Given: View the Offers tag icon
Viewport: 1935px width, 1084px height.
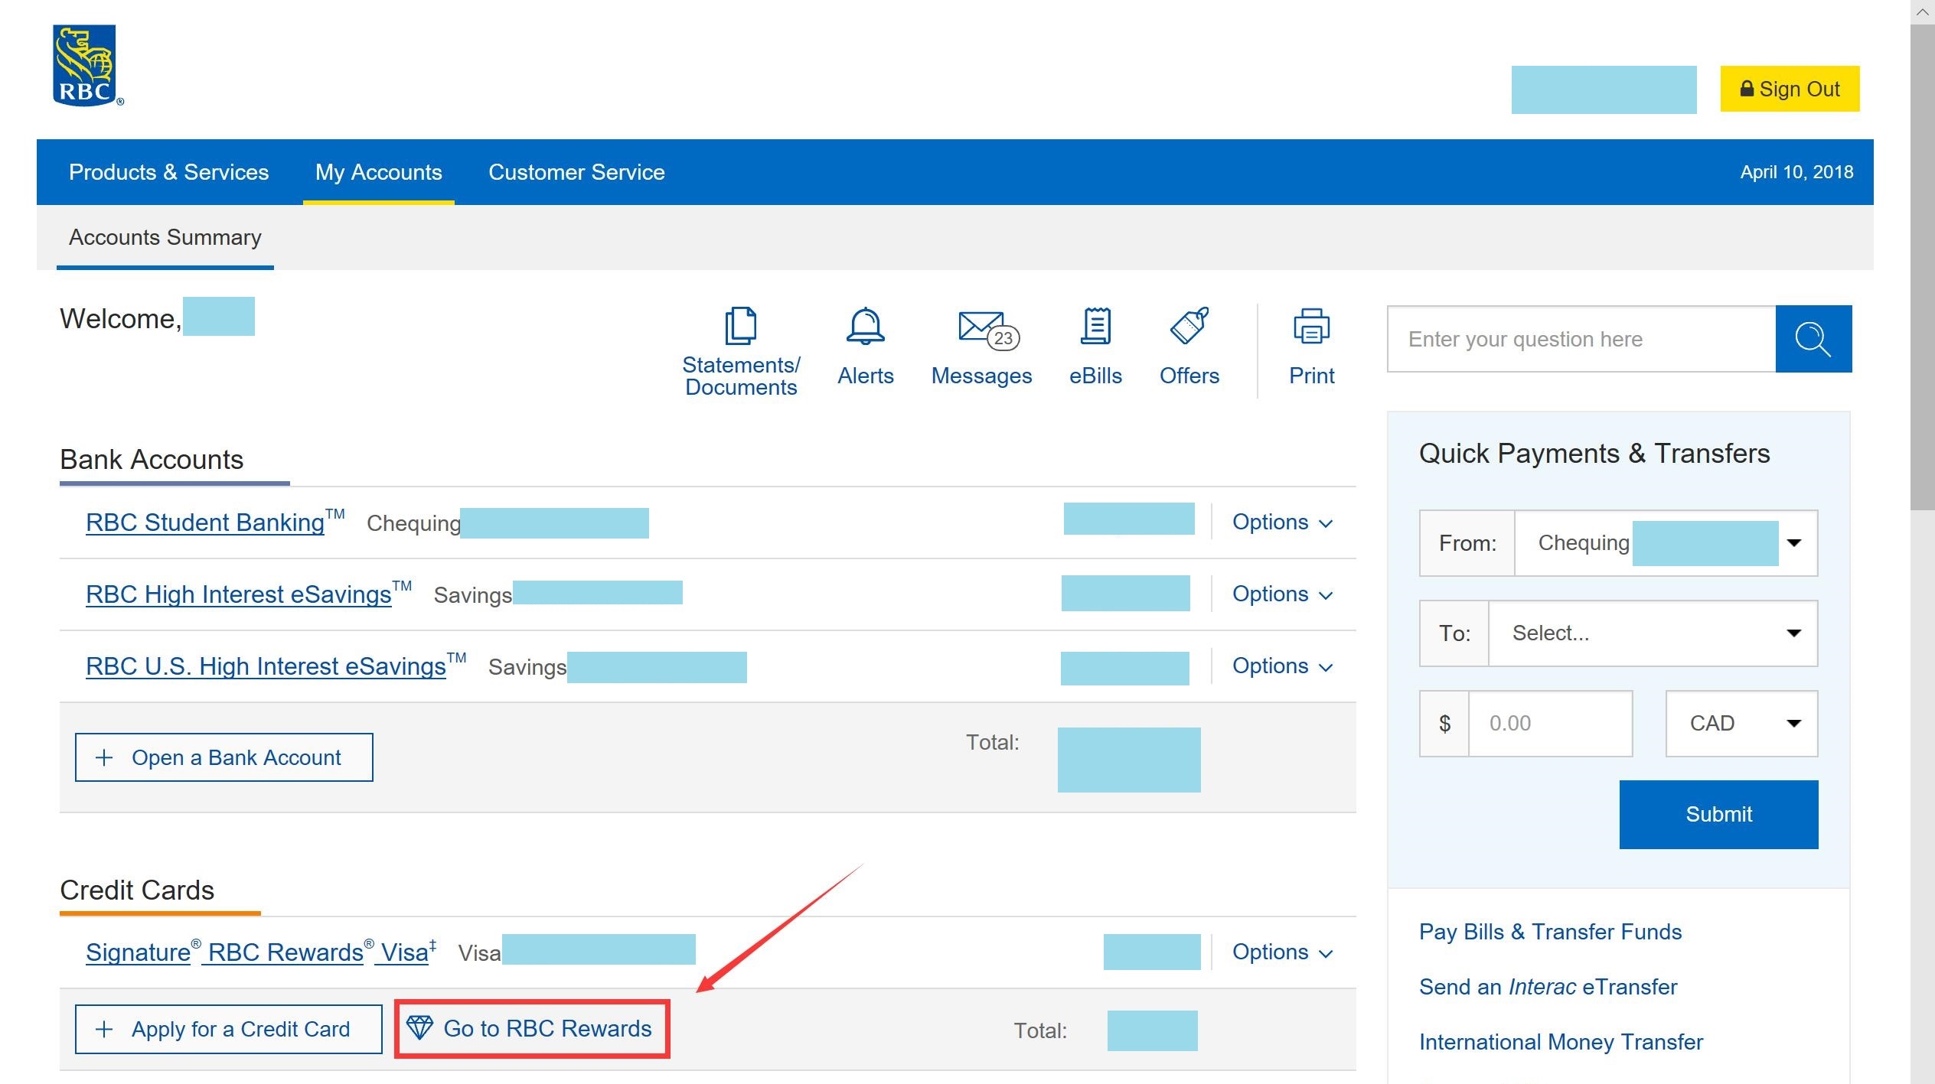Looking at the screenshot, I should pyautogui.click(x=1189, y=326).
